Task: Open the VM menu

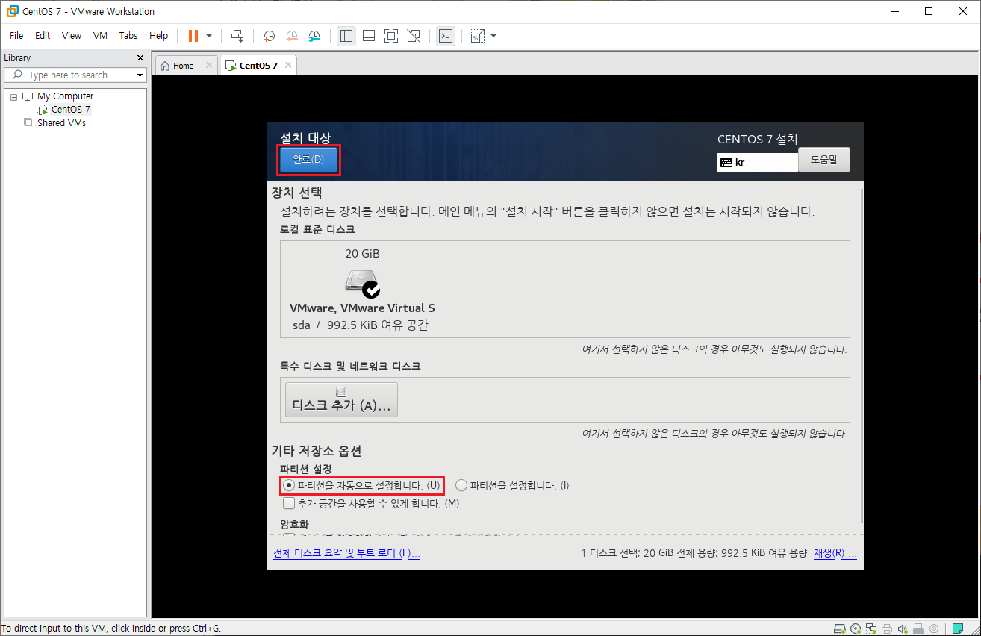Action: pyautogui.click(x=100, y=36)
